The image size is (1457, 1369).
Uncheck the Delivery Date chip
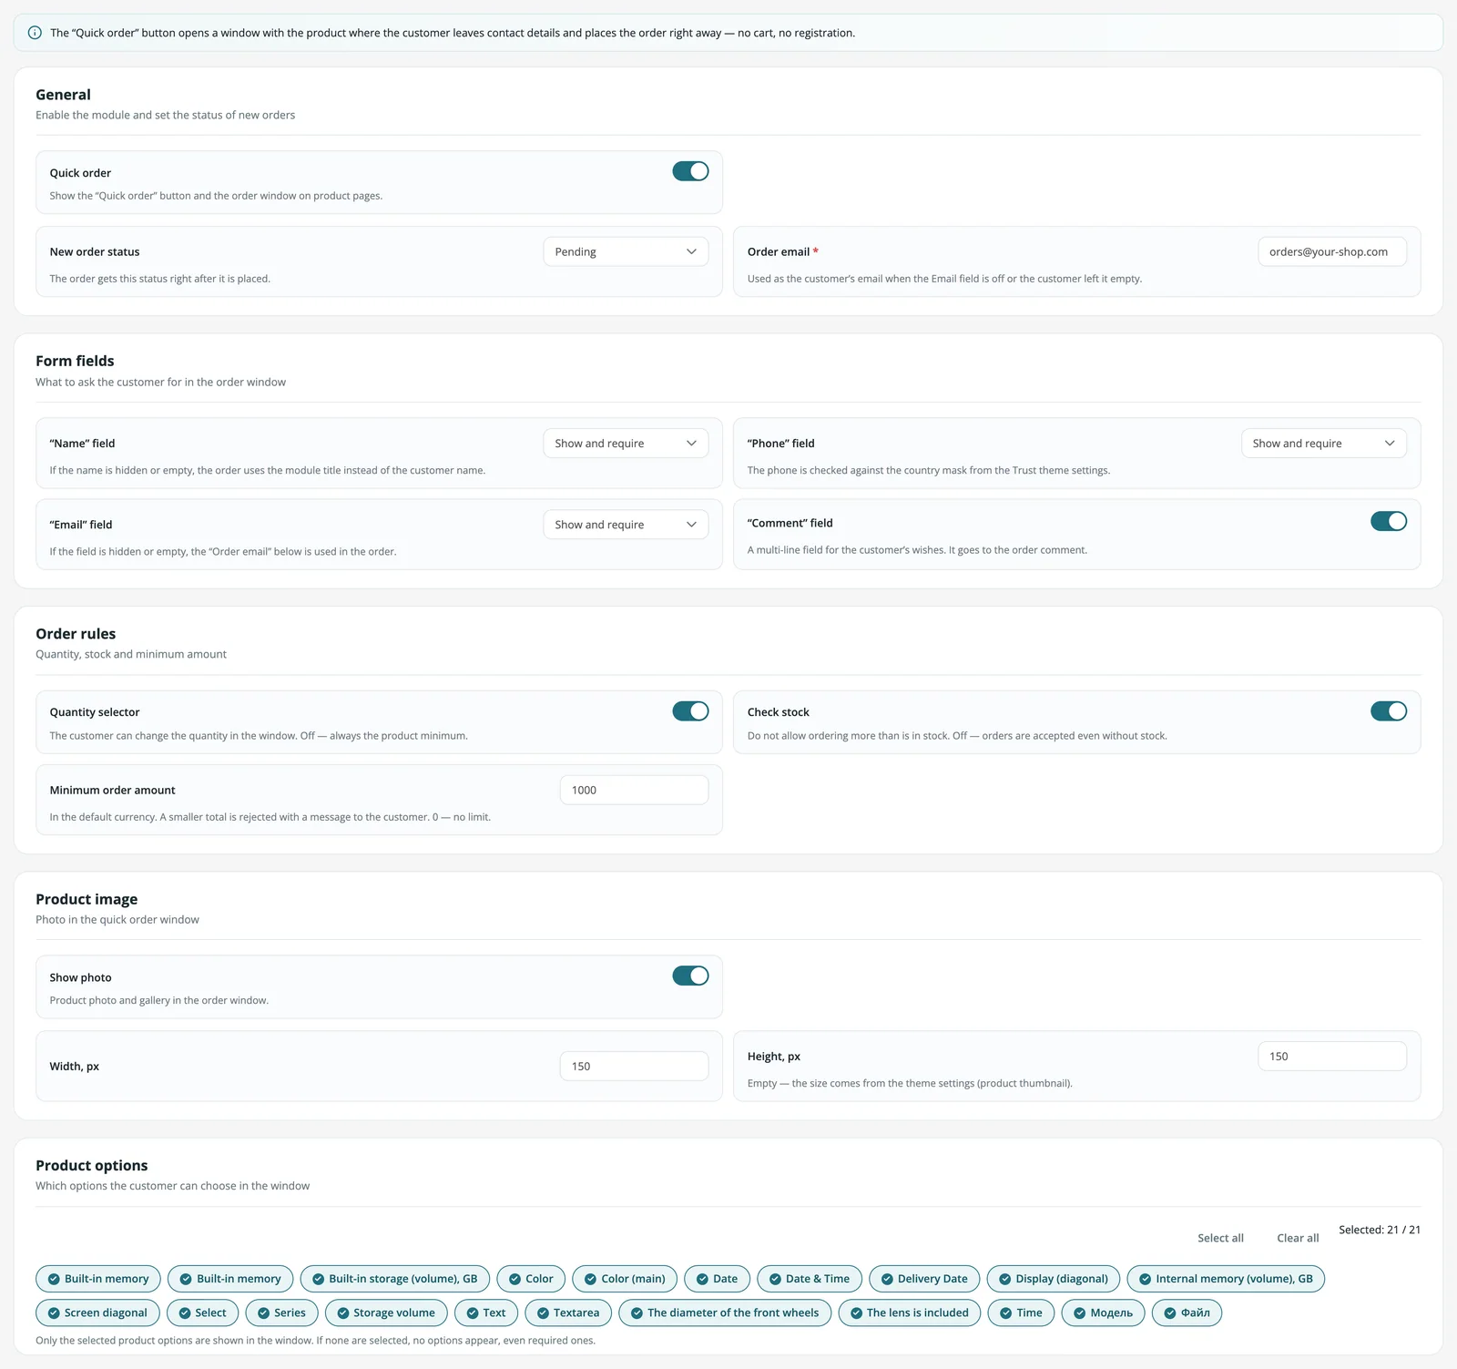pos(924,1279)
